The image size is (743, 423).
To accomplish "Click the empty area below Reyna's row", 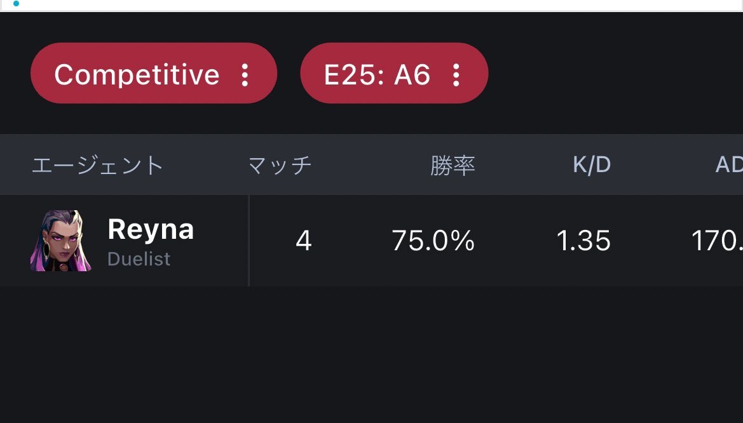I will 371,356.
